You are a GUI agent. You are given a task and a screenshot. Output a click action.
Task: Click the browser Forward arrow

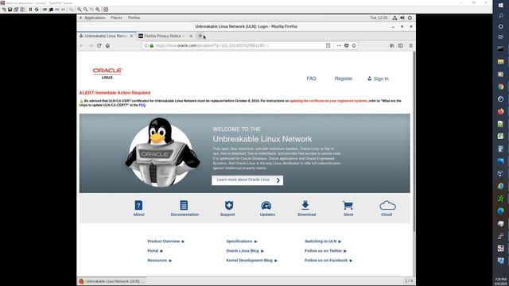point(91,46)
